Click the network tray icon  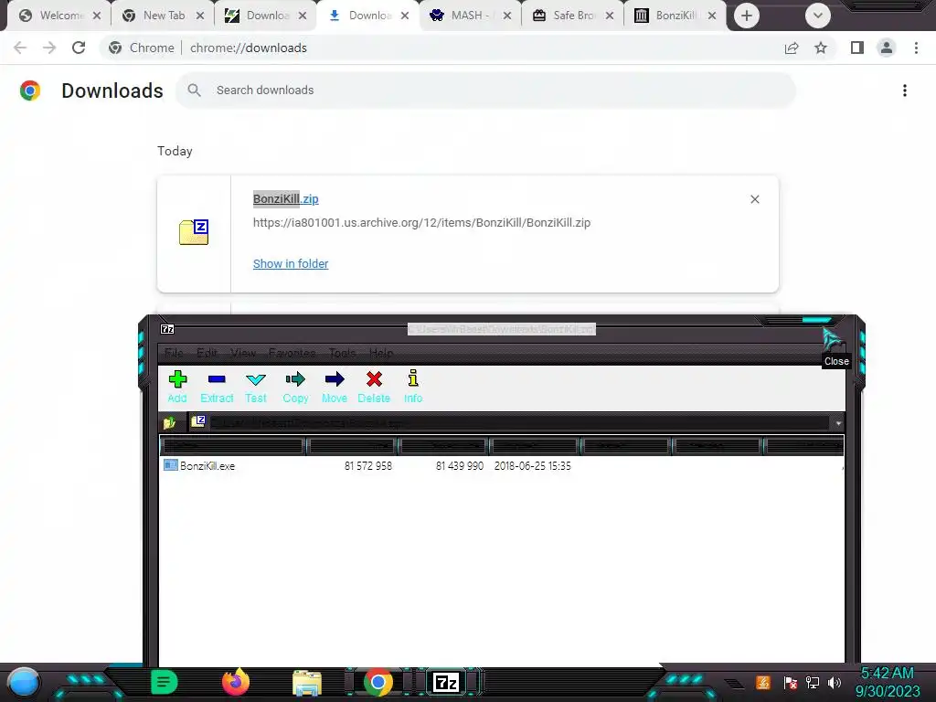[x=812, y=682]
